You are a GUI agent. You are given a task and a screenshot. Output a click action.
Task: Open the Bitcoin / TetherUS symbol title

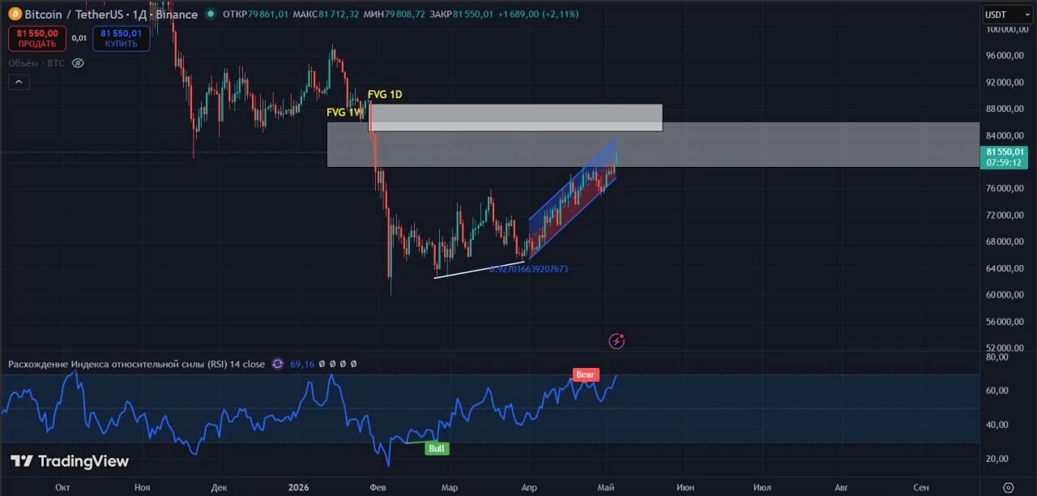(x=111, y=15)
